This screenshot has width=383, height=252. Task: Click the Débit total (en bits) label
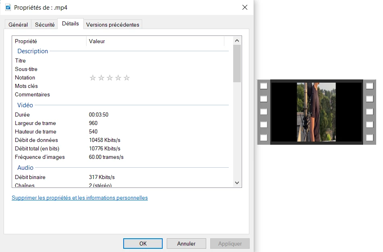(37, 148)
